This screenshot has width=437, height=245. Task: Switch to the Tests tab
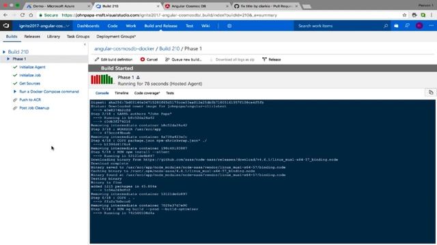tap(170, 93)
